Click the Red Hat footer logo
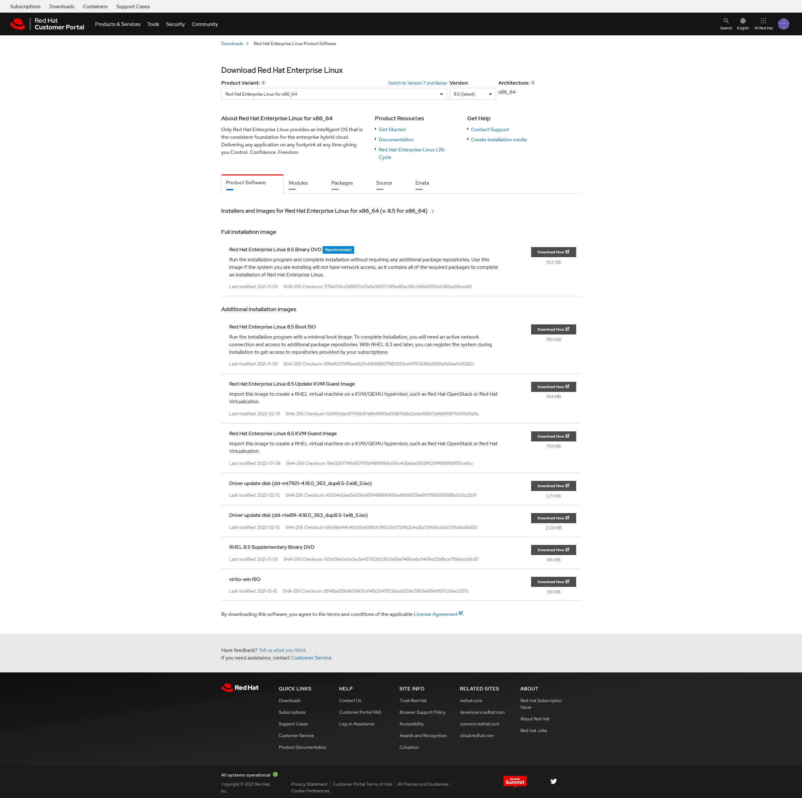The height and width of the screenshot is (798, 802). 240,688
